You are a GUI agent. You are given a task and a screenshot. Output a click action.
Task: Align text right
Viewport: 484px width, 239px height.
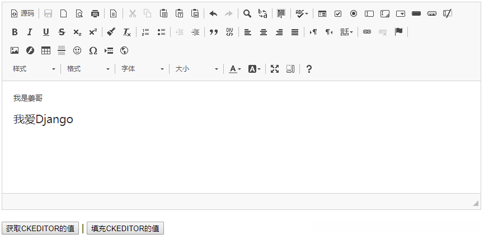pos(279,32)
